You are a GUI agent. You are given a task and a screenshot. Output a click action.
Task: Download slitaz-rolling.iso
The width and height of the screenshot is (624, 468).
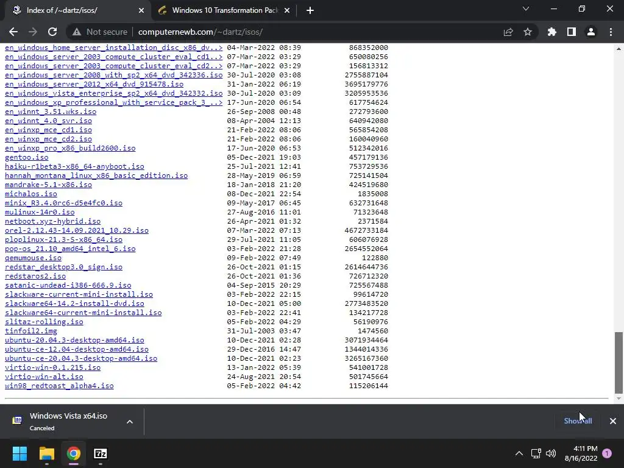[44, 322]
